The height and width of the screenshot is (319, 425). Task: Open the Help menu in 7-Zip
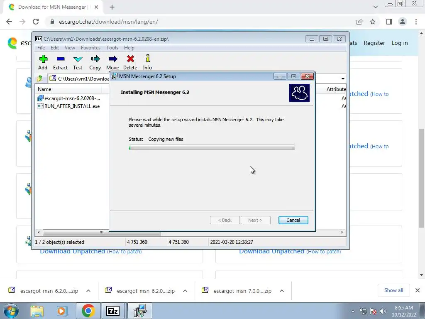coord(129,48)
